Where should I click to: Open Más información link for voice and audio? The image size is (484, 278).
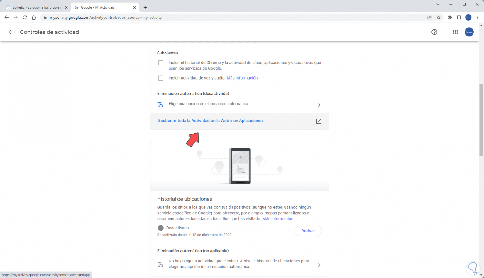click(242, 78)
